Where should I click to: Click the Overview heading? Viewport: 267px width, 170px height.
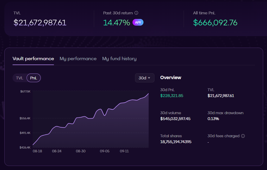(171, 78)
